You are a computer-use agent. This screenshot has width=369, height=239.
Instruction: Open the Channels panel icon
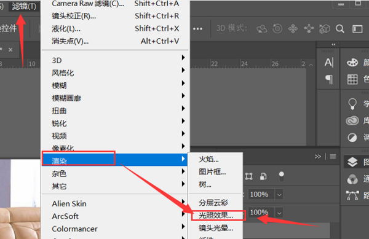[x=352, y=179]
